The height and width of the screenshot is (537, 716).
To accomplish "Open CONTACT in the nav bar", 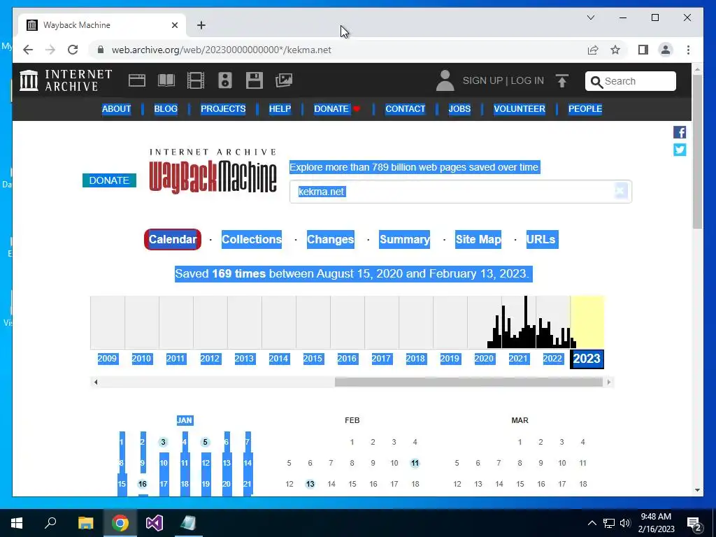I will point(405,108).
